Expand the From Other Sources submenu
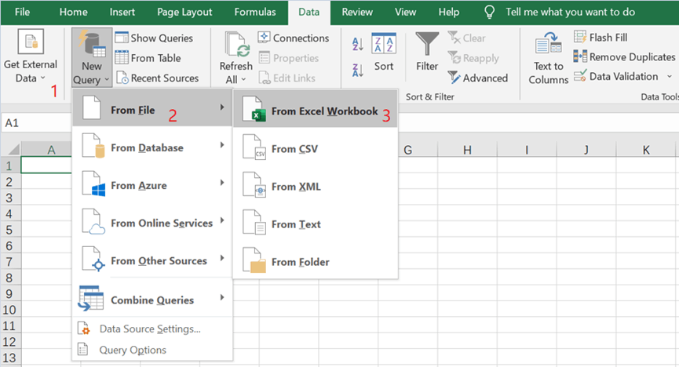The height and width of the screenshot is (367, 679). (x=152, y=260)
